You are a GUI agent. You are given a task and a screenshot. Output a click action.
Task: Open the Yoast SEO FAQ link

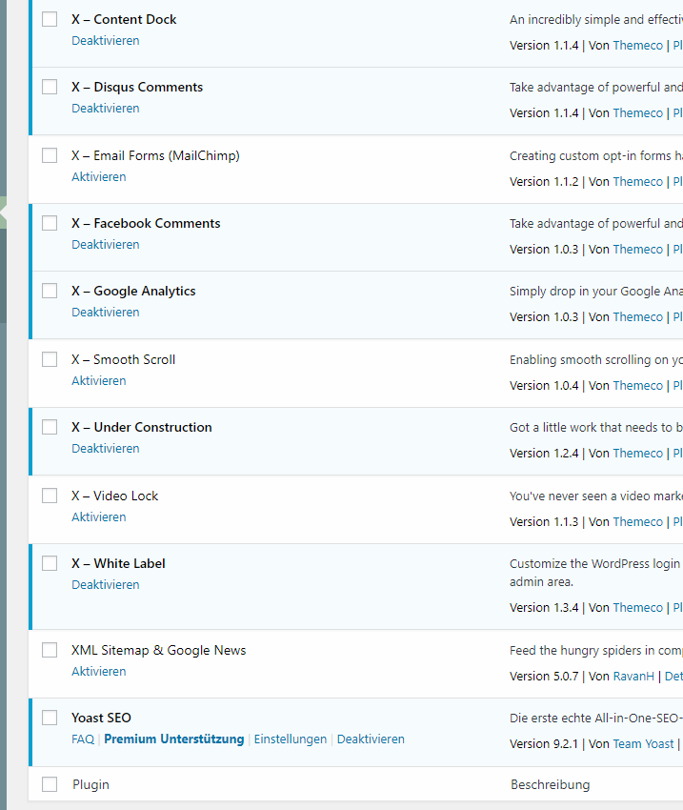click(82, 739)
